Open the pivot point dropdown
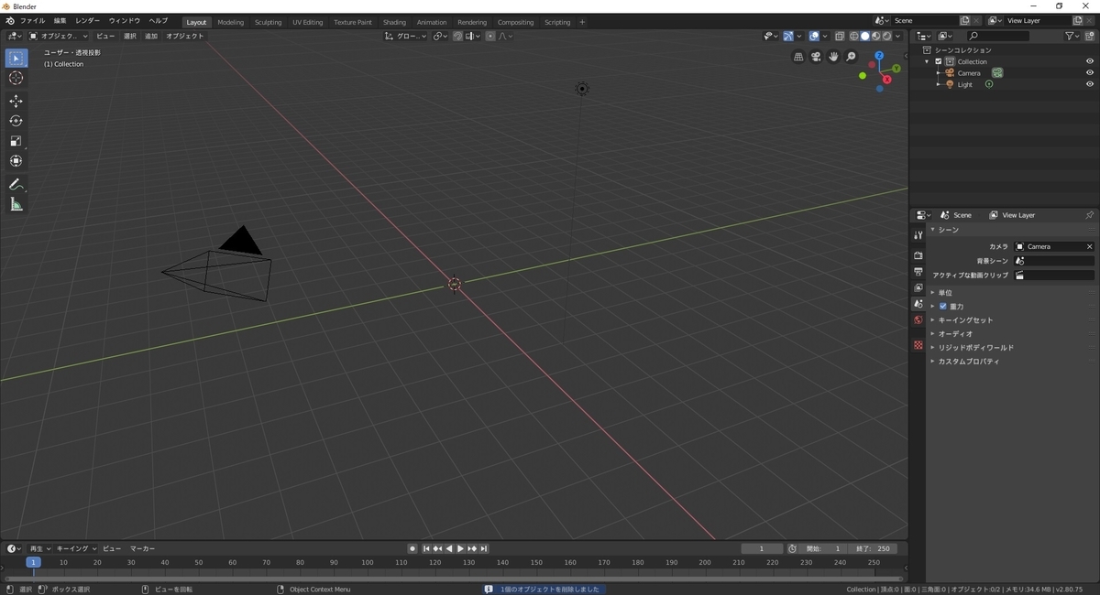The image size is (1100, 595). (442, 37)
